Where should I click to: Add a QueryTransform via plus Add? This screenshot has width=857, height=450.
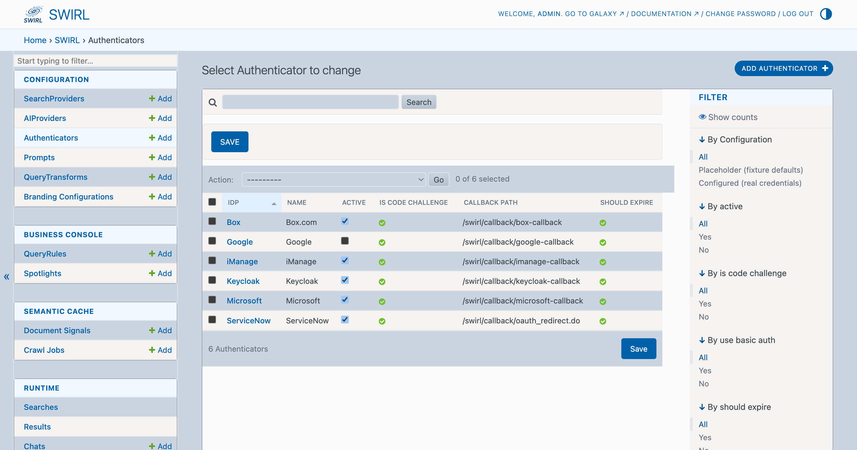pos(160,177)
